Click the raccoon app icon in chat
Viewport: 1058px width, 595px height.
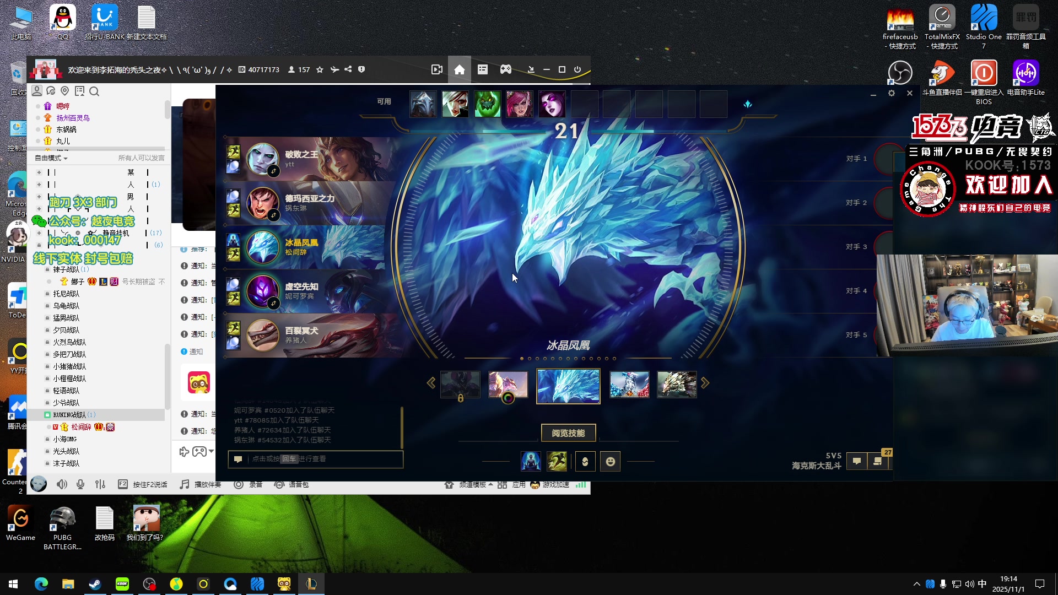(x=199, y=382)
